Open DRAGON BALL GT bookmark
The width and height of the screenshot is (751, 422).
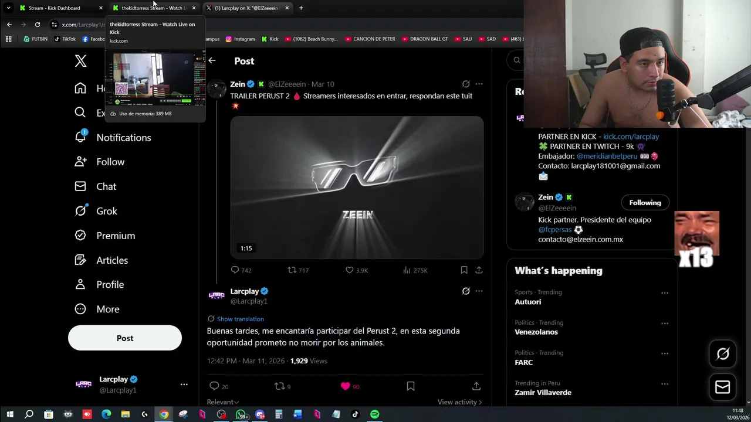point(424,39)
